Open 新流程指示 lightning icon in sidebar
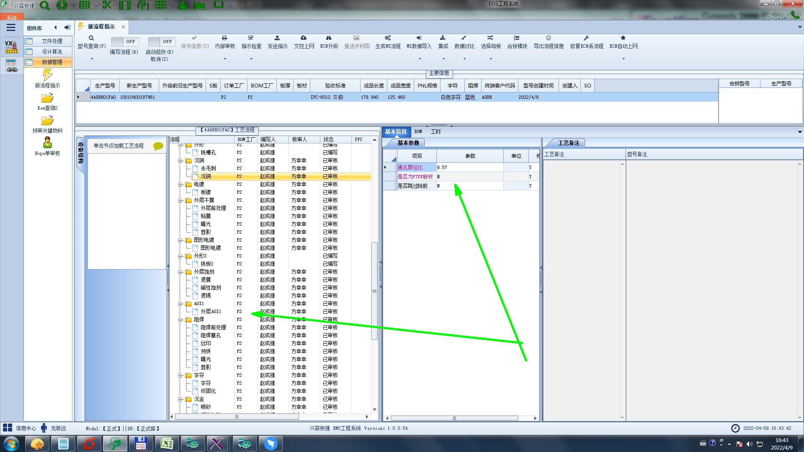The image size is (804, 452). 47,75
